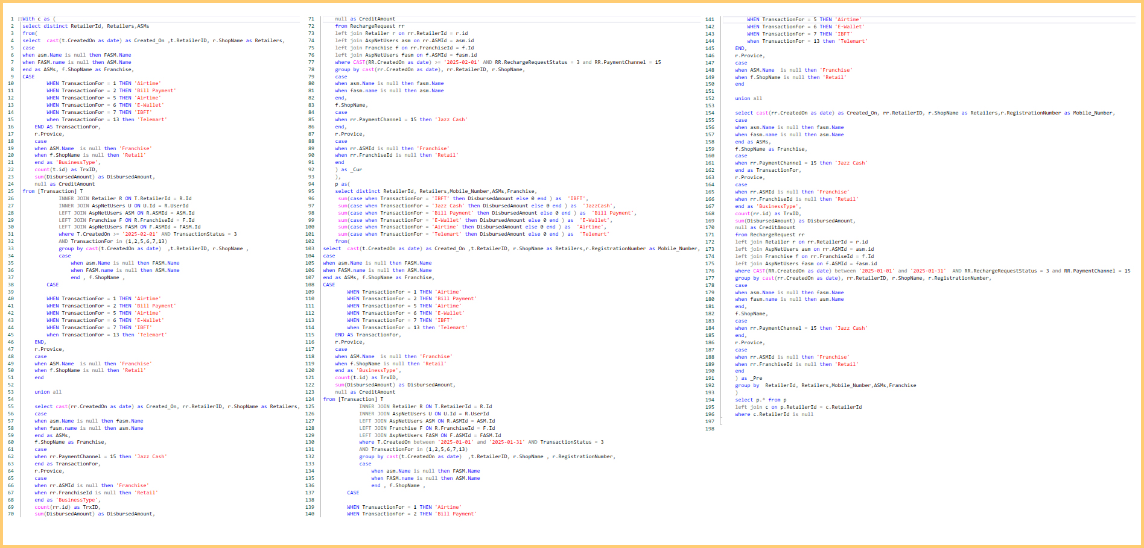Click line number 53 in the gutter
The width and height of the screenshot is (1144, 548).
pos(11,392)
